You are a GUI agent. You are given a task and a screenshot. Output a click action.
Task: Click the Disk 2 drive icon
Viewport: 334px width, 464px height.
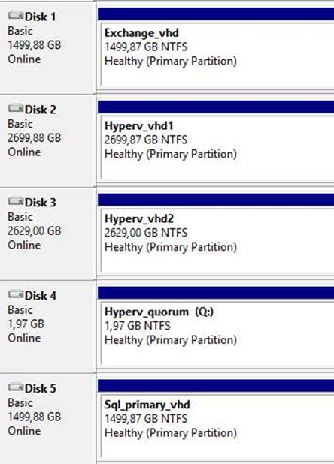click(15, 108)
